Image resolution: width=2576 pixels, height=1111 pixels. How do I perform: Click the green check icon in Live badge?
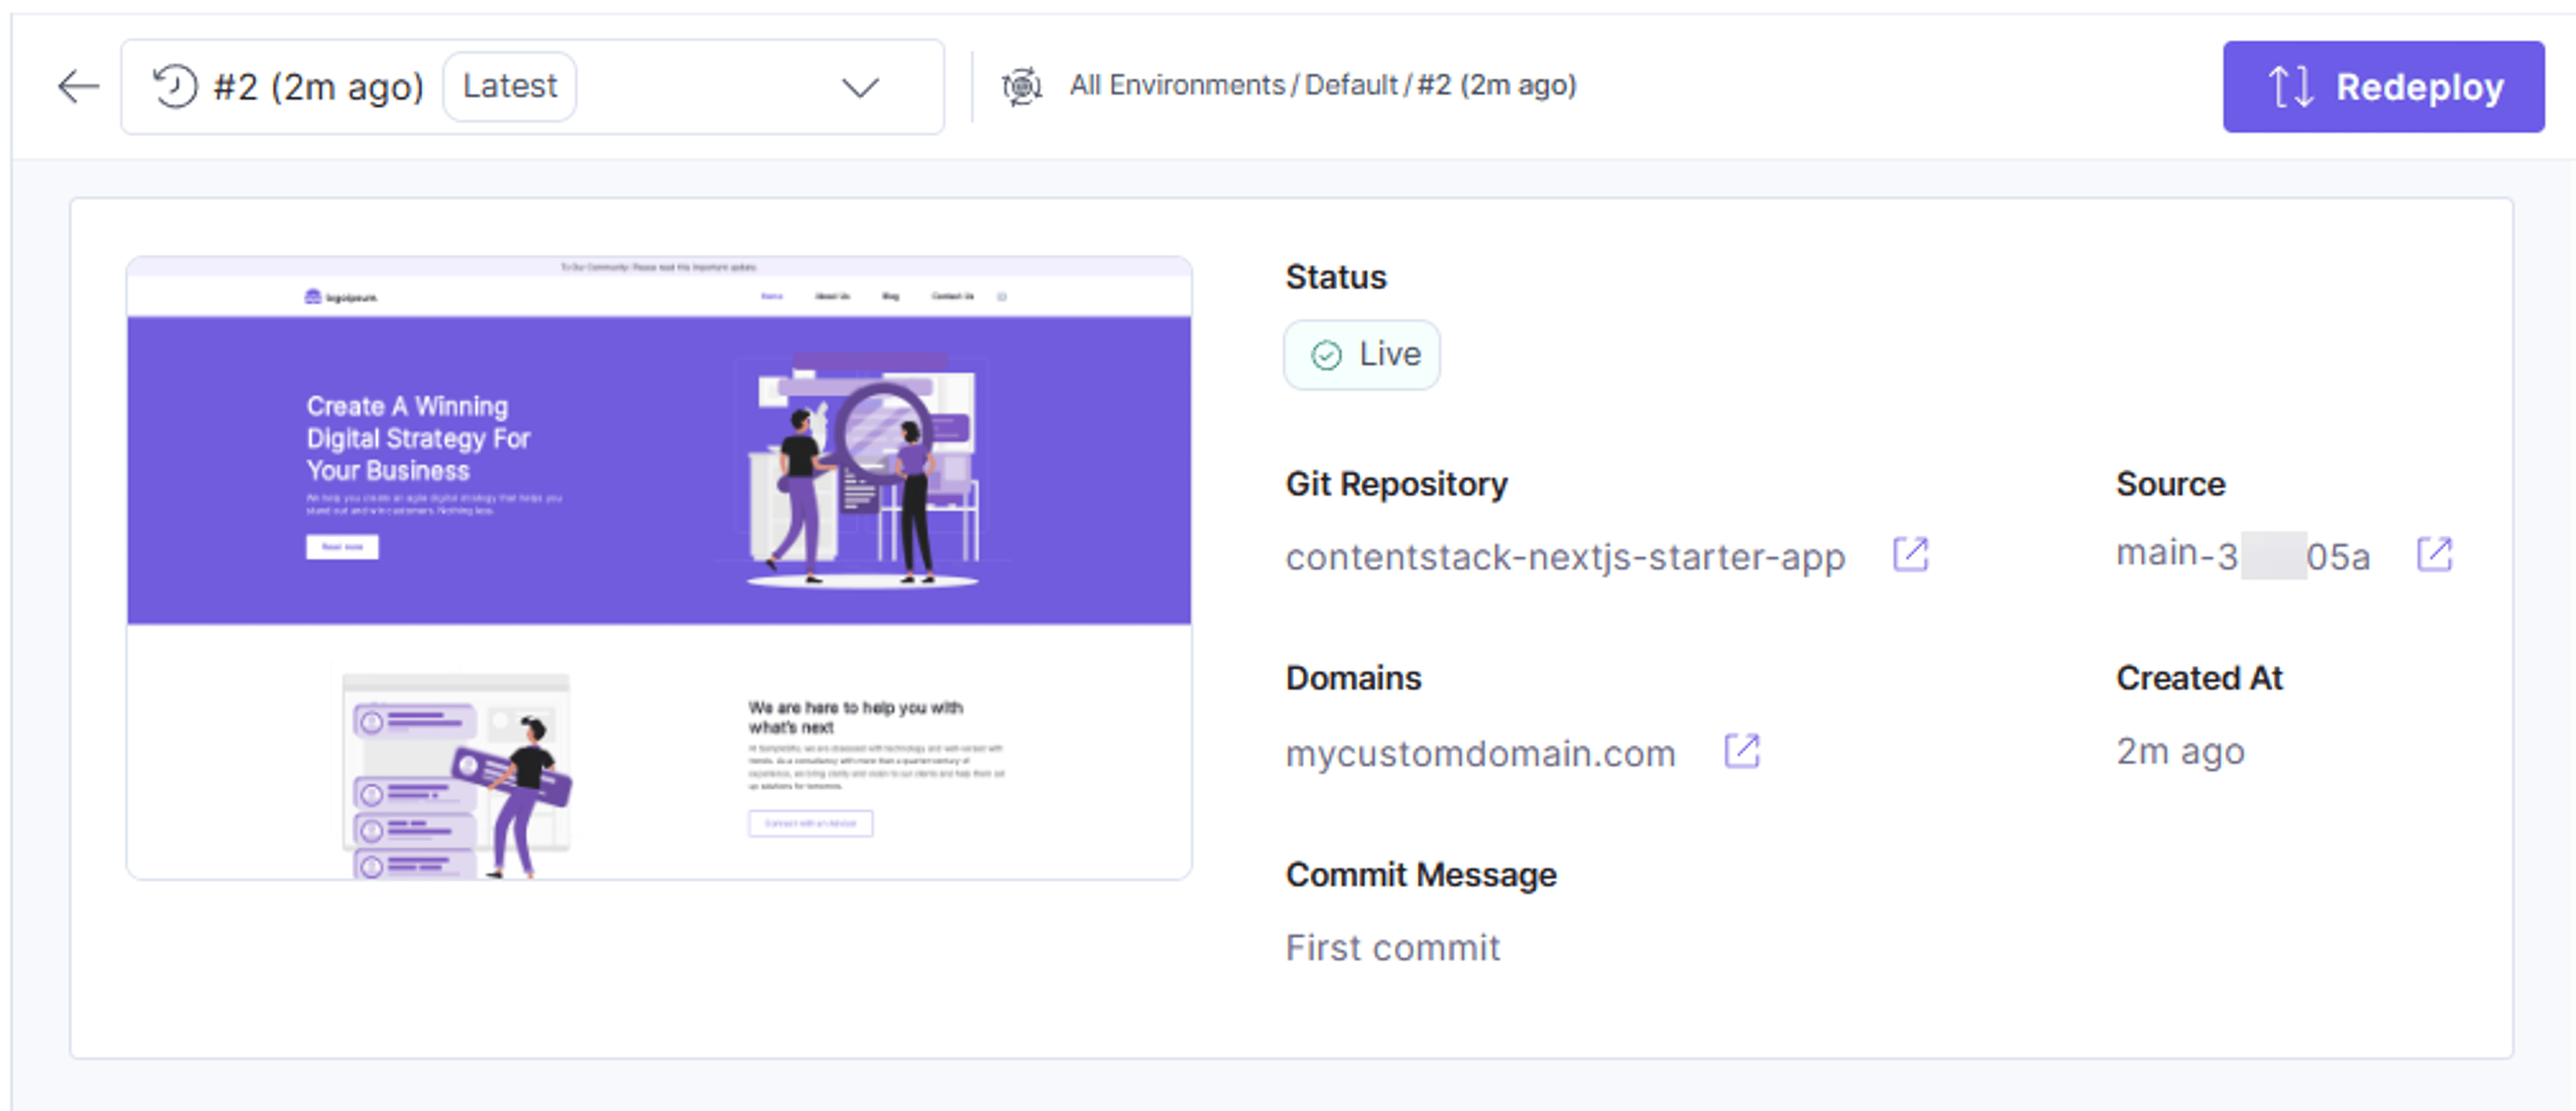point(1326,355)
